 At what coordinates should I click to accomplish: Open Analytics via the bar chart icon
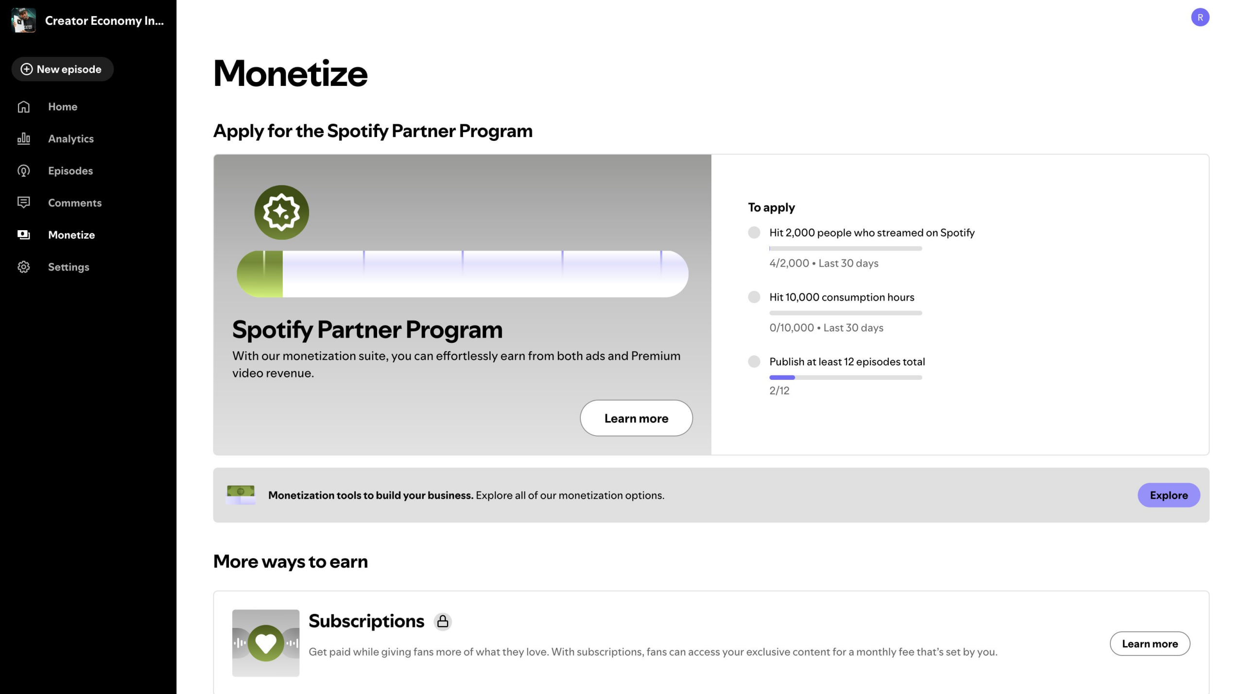(23, 139)
